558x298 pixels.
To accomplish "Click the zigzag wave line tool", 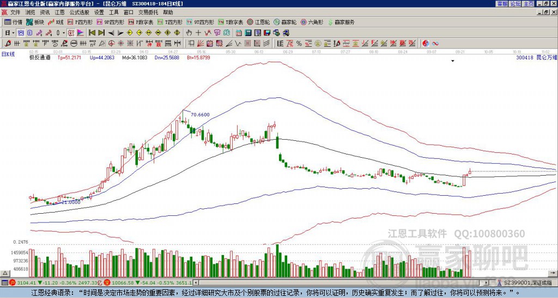I will (238, 44).
